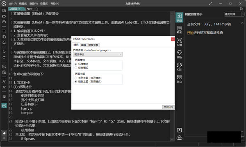Select 经典模式 interface mode radio

click(76, 68)
